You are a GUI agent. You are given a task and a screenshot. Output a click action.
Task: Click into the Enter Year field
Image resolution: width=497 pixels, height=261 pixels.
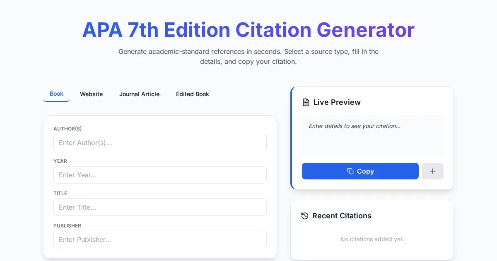[x=160, y=175]
